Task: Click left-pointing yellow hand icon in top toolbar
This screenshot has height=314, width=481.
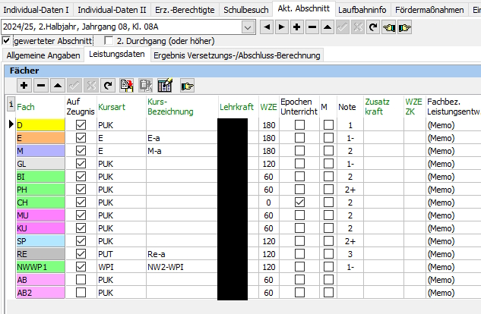Action: coord(388,27)
